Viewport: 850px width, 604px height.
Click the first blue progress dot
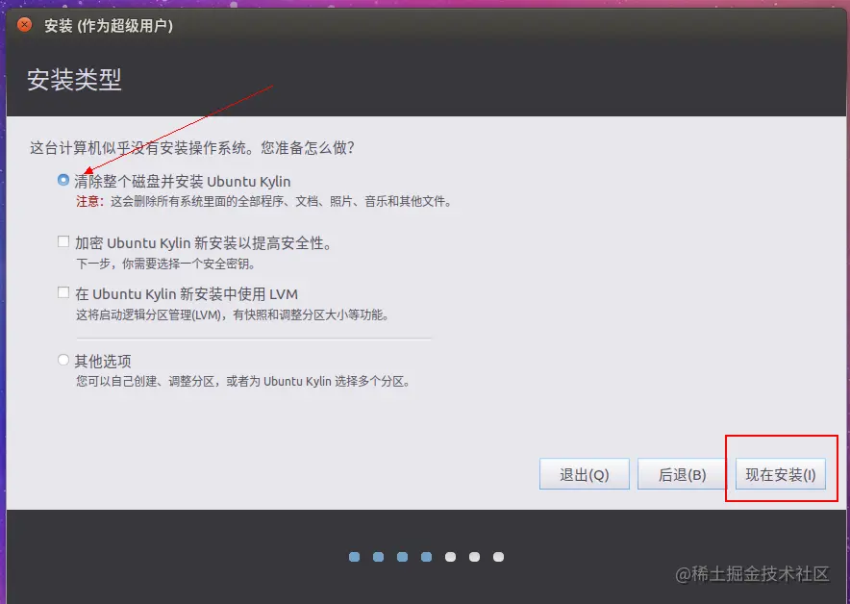pyautogui.click(x=354, y=557)
